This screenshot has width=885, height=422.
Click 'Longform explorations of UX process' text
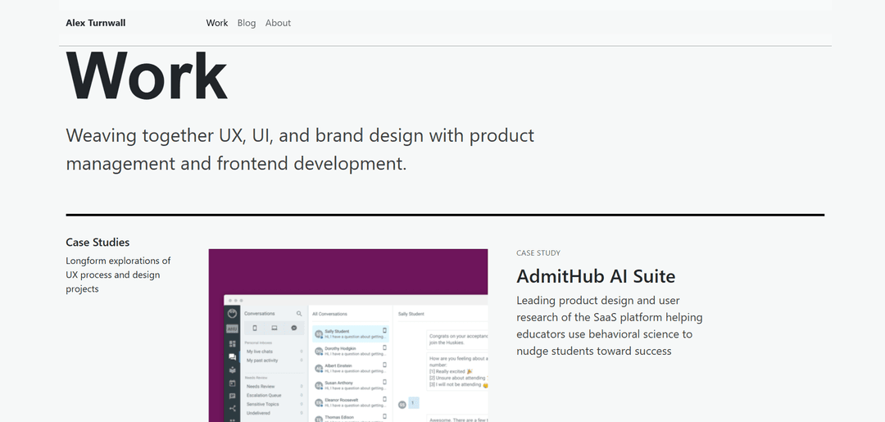(x=118, y=275)
